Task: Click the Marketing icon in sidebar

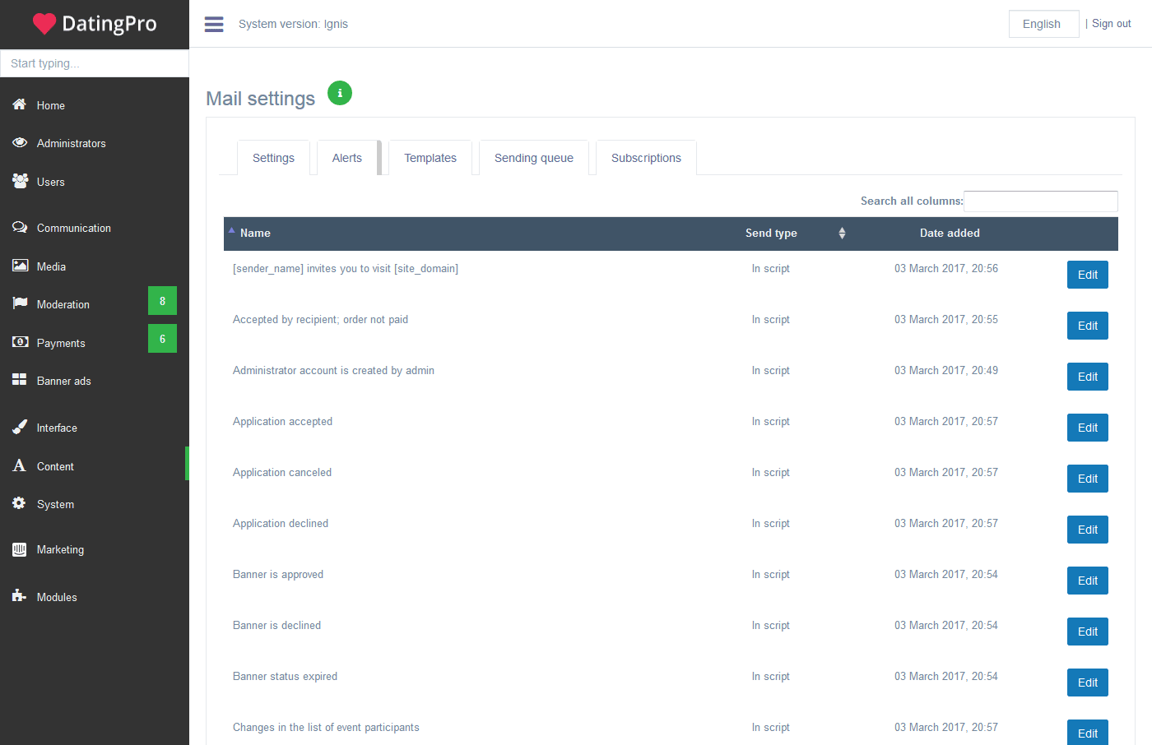Action: tap(20, 549)
